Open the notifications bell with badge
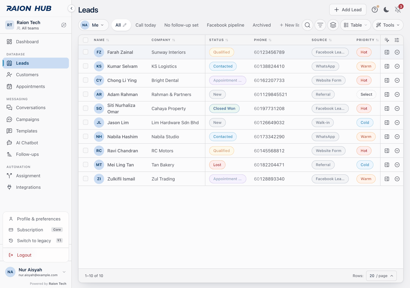This screenshot has width=410, height=288. coord(398,10)
